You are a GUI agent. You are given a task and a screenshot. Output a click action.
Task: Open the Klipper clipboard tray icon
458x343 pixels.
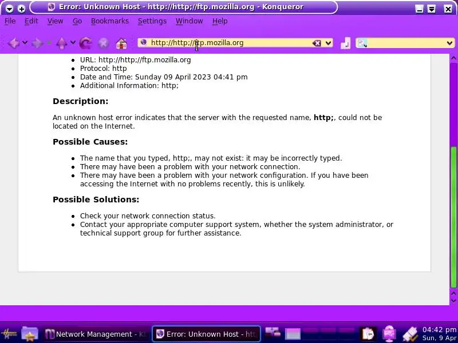[368, 334]
